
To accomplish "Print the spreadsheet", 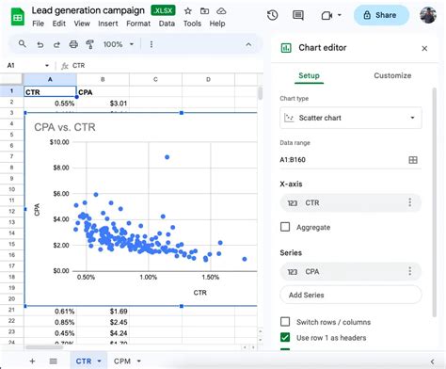I will pyautogui.click(x=73, y=44).
